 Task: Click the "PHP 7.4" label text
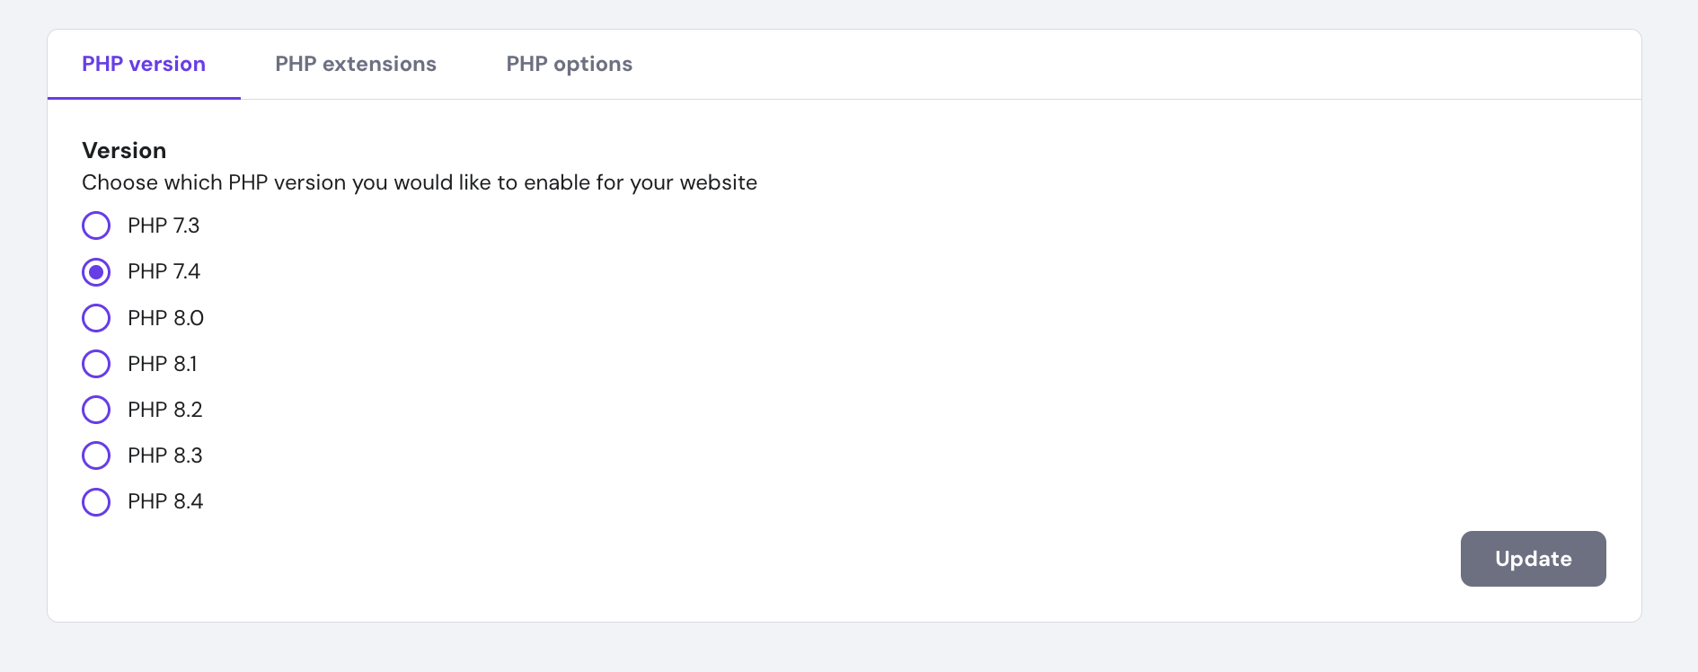(x=164, y=271)
